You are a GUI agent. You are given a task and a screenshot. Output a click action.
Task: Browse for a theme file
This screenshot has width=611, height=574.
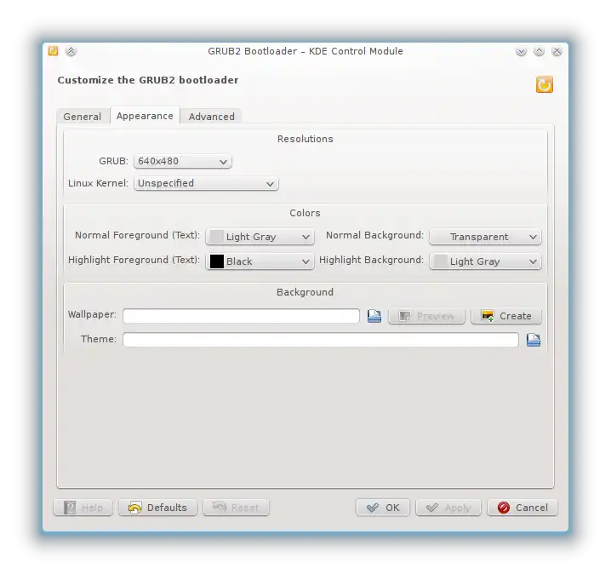534,340
